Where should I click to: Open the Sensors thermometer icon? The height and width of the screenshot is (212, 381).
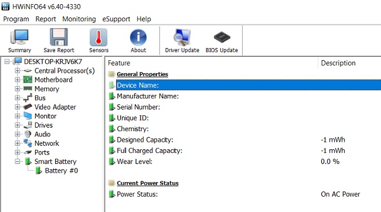[98, 37]
